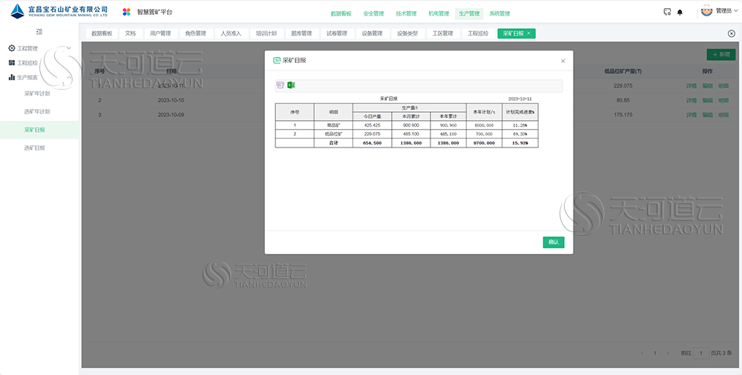Click the 8700.000 plan total cell

click(x=484, y=143)
